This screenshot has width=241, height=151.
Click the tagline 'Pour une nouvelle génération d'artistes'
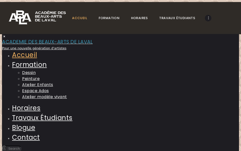click(x=34, y=48)
